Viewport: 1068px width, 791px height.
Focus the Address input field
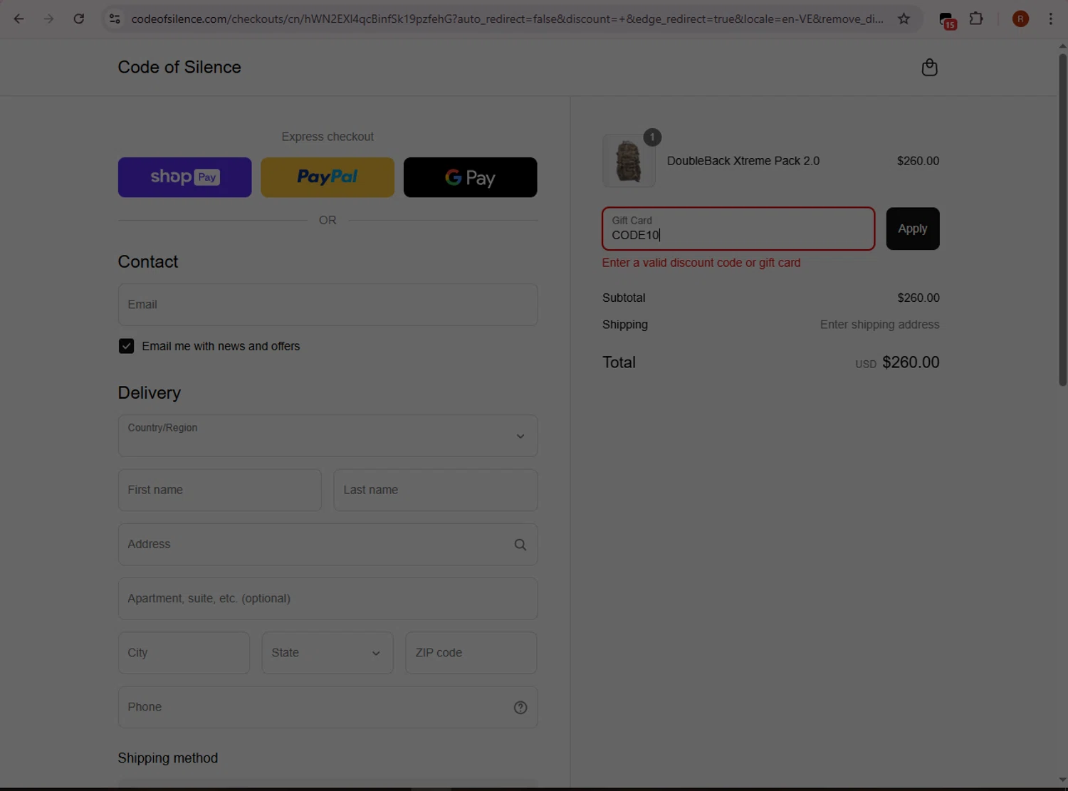[328, 545]
